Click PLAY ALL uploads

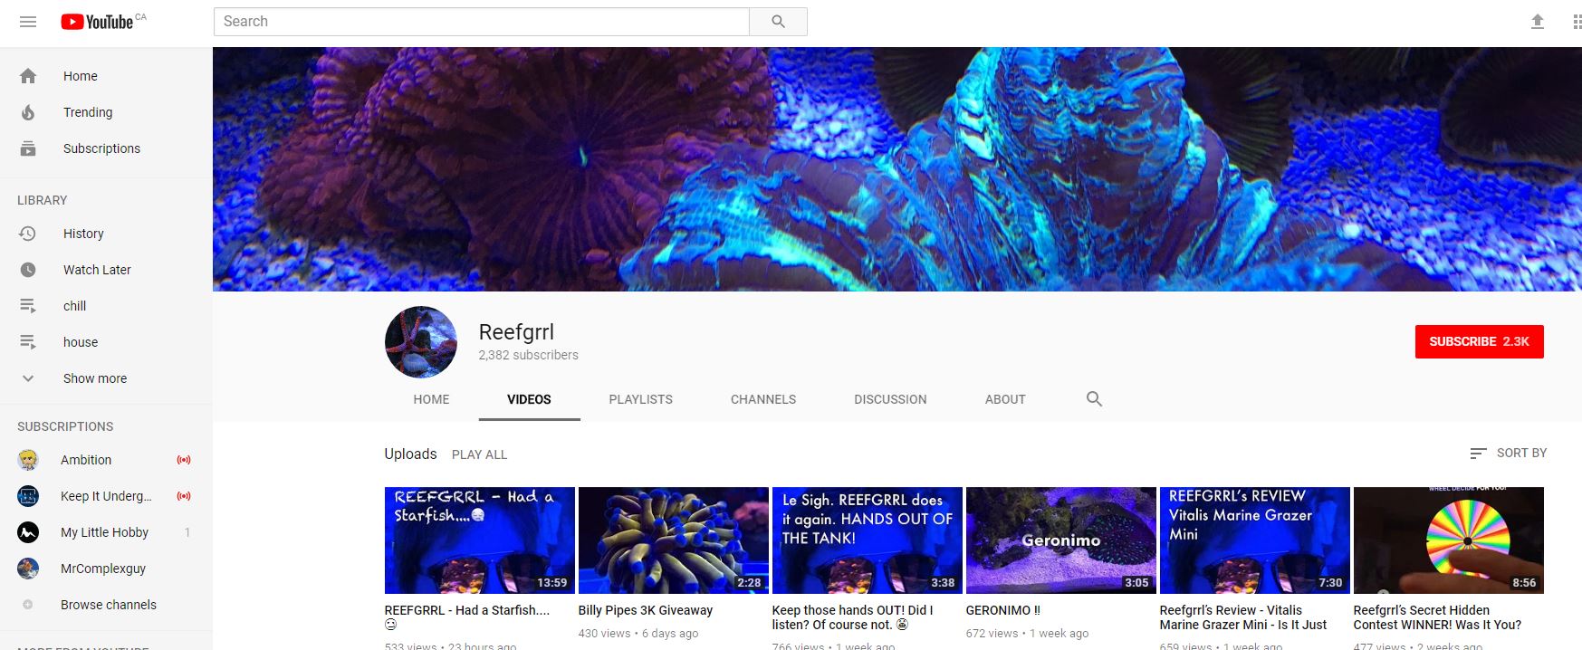(479, 454)
